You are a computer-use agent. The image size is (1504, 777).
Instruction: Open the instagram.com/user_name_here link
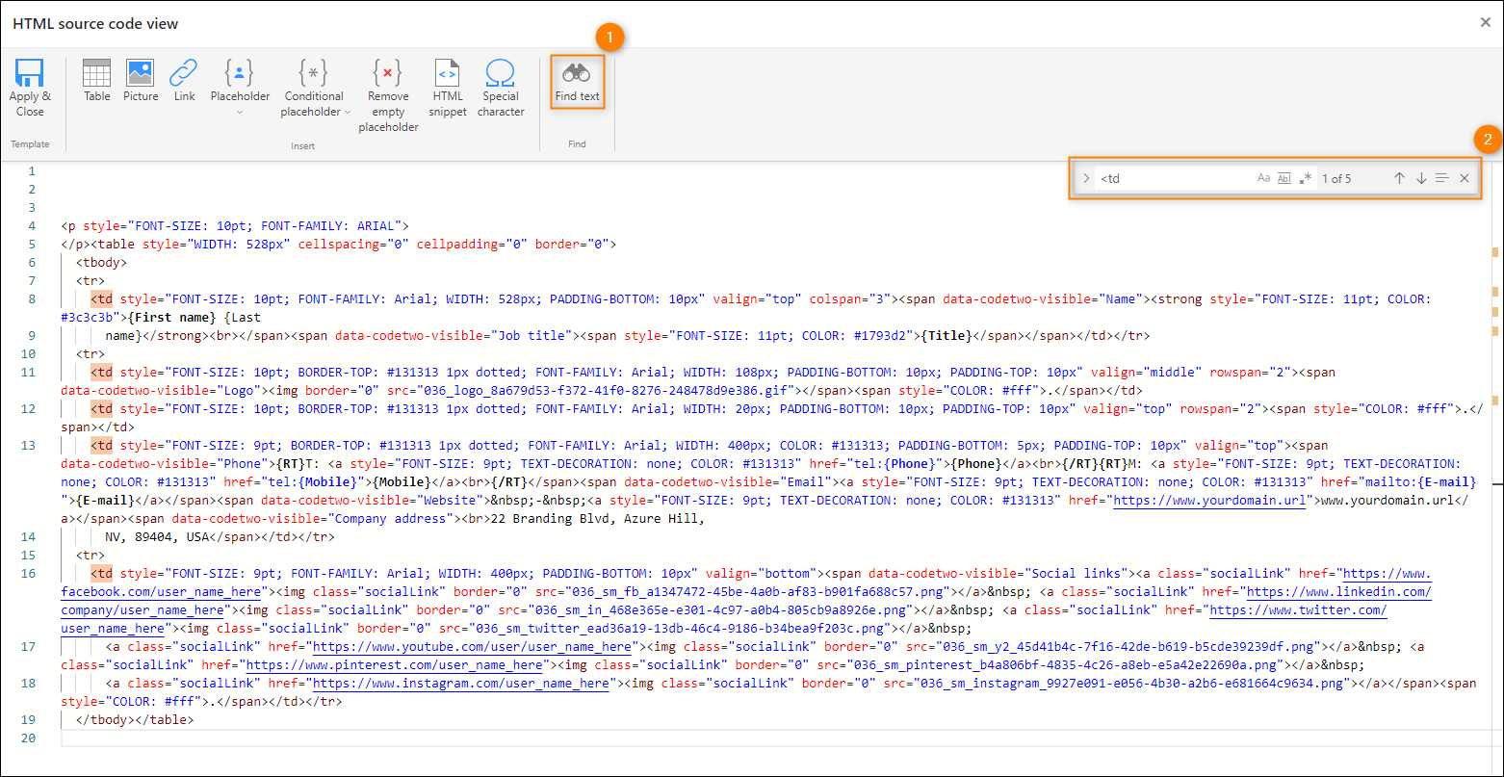point(461,684)
